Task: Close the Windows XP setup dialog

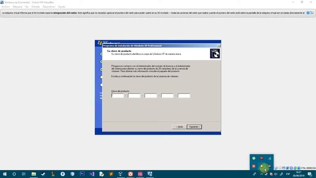Action: [x=218, y=45]
